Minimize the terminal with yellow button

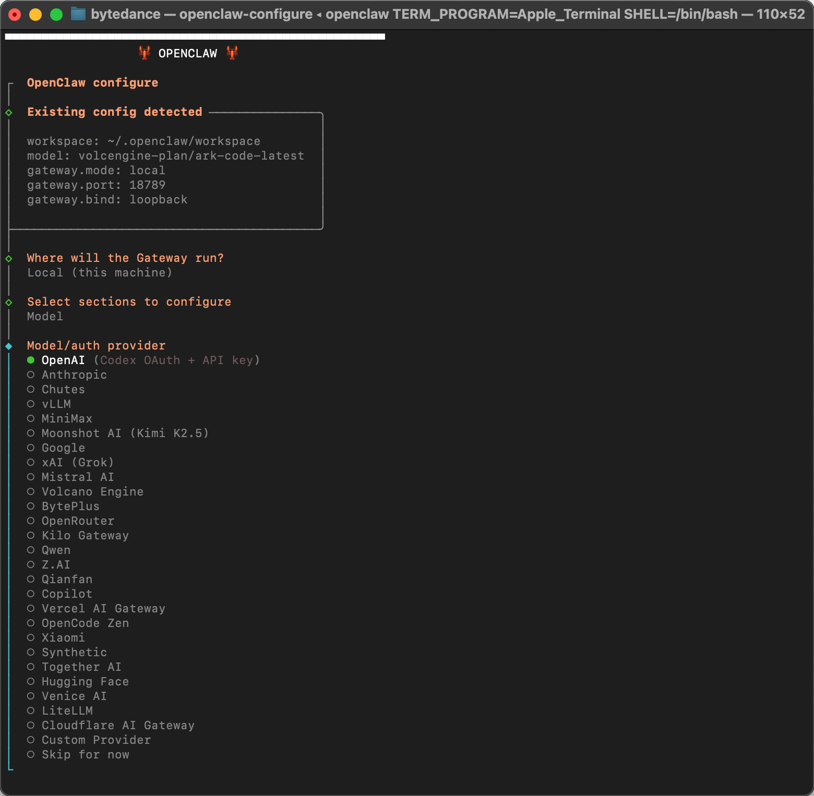[x=35, y=15]
